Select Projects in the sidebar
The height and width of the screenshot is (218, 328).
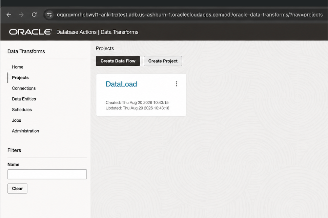(x=20, y=78)
